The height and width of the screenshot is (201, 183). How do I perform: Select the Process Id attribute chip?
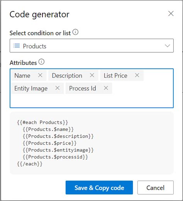click(83, 89)
